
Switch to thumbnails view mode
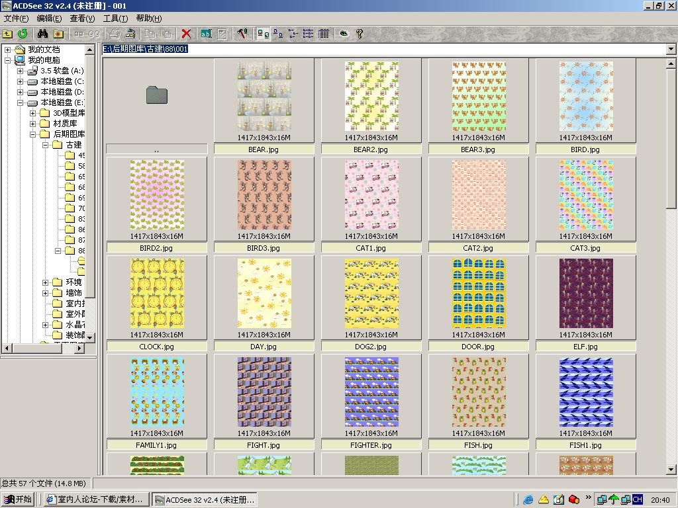point(263,34)
